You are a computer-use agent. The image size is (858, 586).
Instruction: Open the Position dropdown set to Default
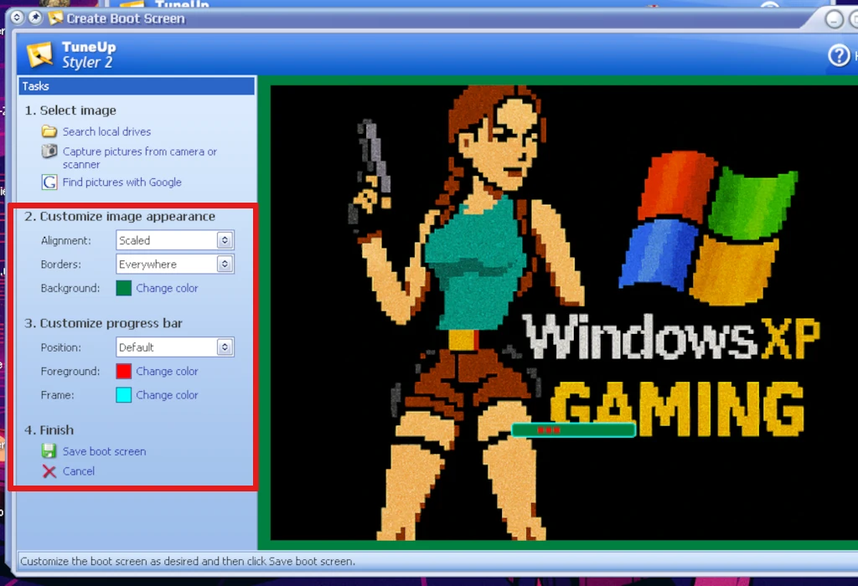point(175,347)
